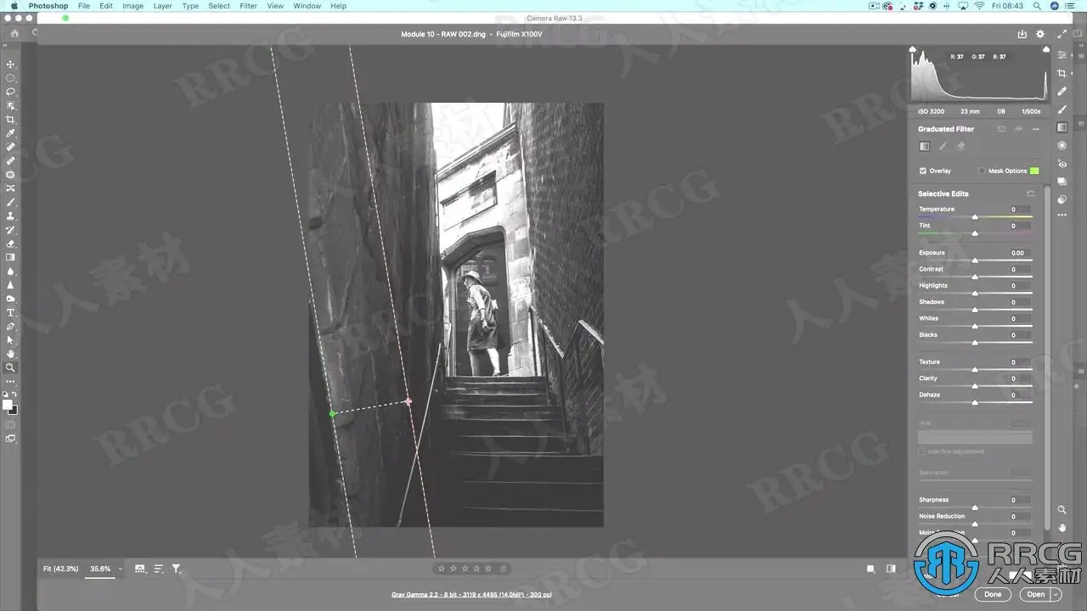Open the Apple menu
The image size is (1087, 611).
[14, 6]
